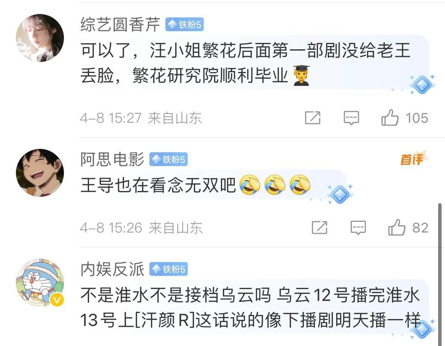Forward 阿思电影's comment using share icon

tap(319, 227)
